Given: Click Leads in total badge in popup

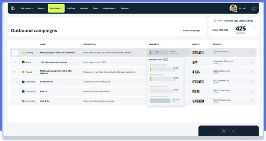Looking at the screenshot, I should [x=166, y=60].
